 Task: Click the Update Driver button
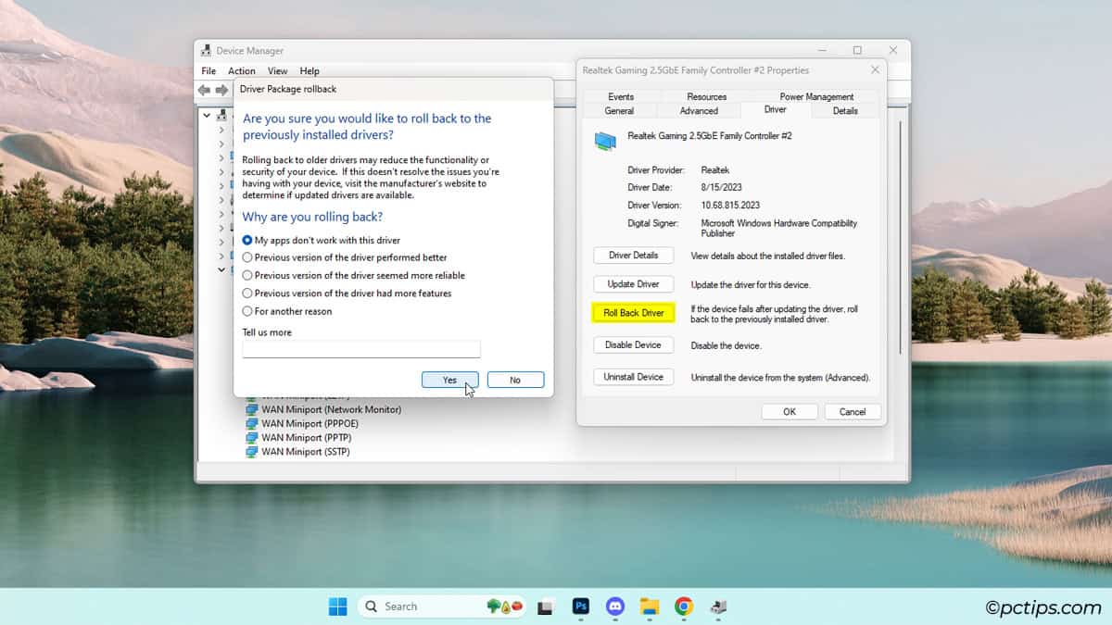633,283
